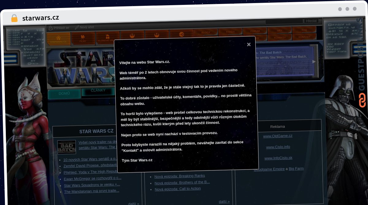
Task: Visit the www.OldGame.cz ad link
Action: 278,136
